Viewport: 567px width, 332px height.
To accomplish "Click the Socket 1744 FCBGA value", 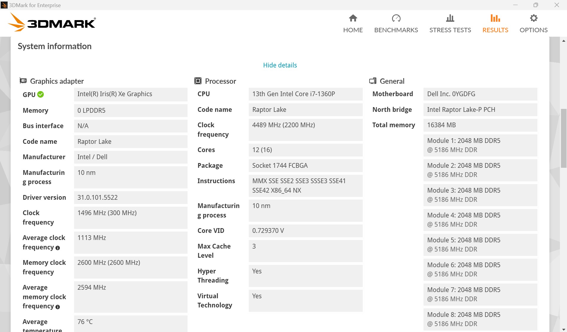I will click(x=305, y=165).
